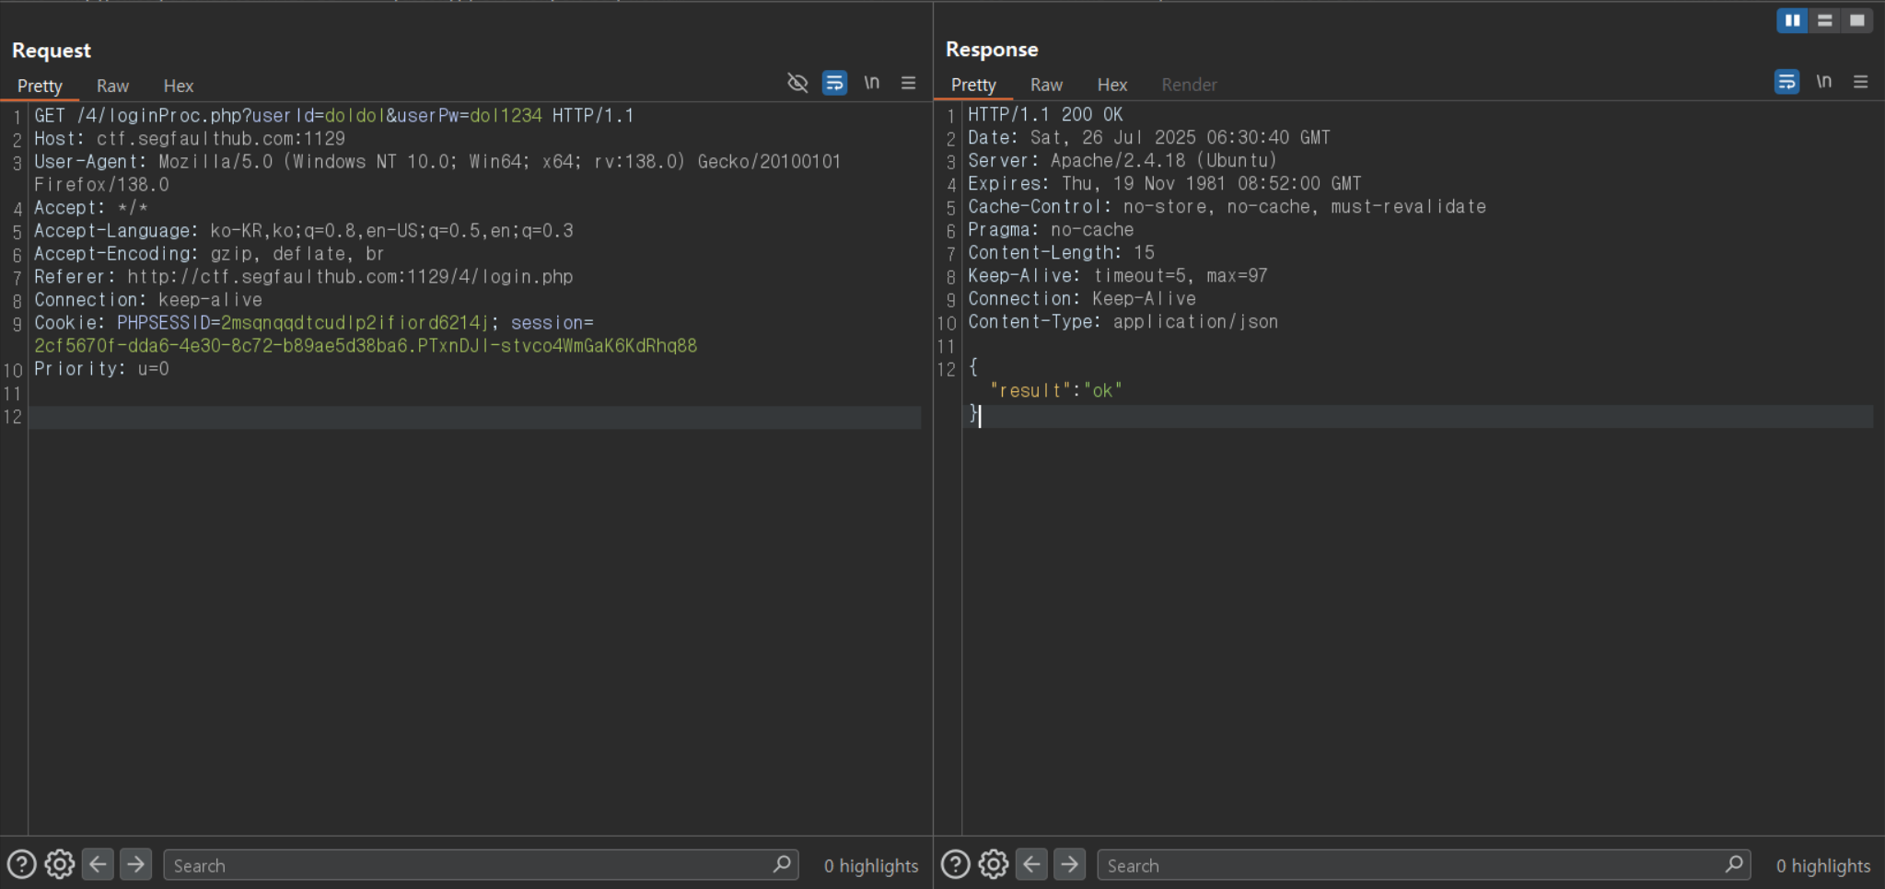Click the Referer header URL

click(350, 277)
